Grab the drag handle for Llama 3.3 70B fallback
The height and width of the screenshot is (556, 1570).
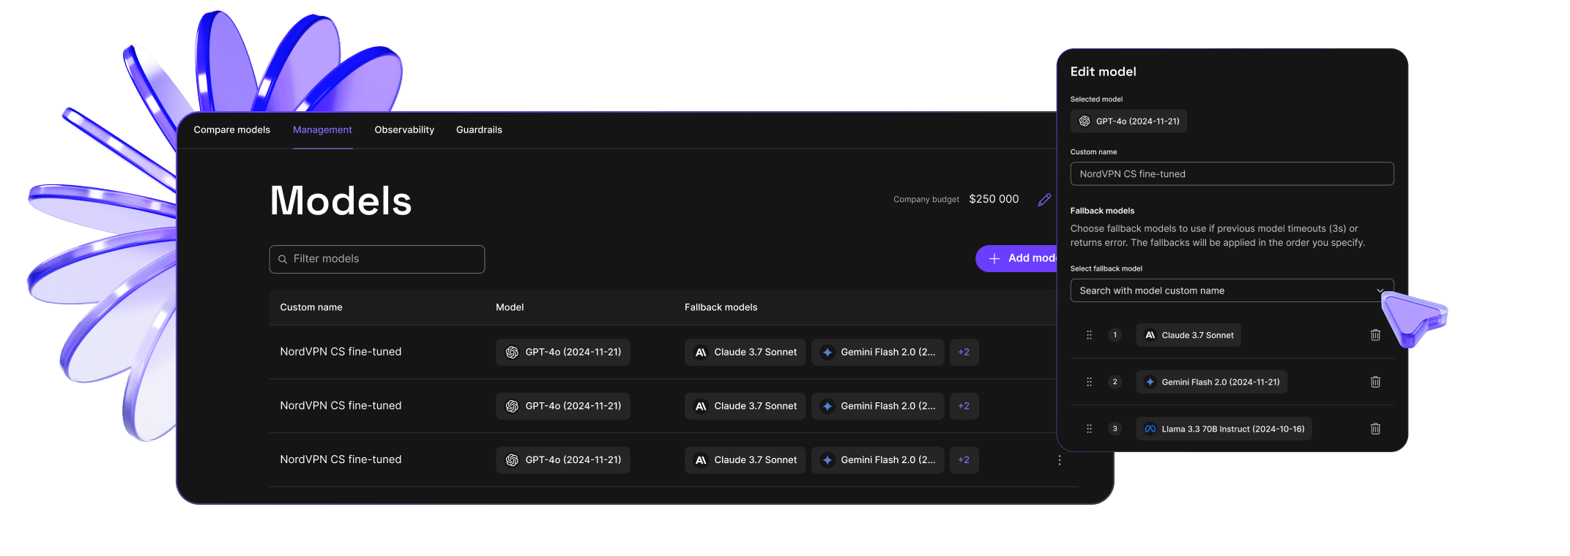click(x=1089, y=429)
